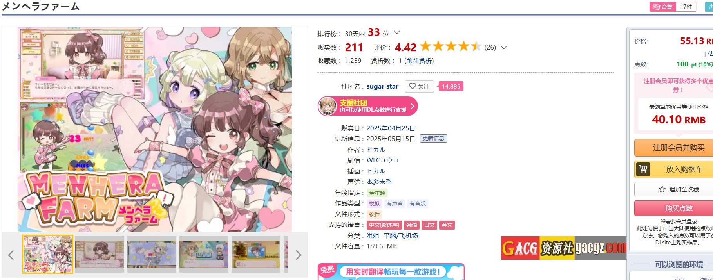
Task: Open the sugar star circle link
Action: click(x=382, y=86)
